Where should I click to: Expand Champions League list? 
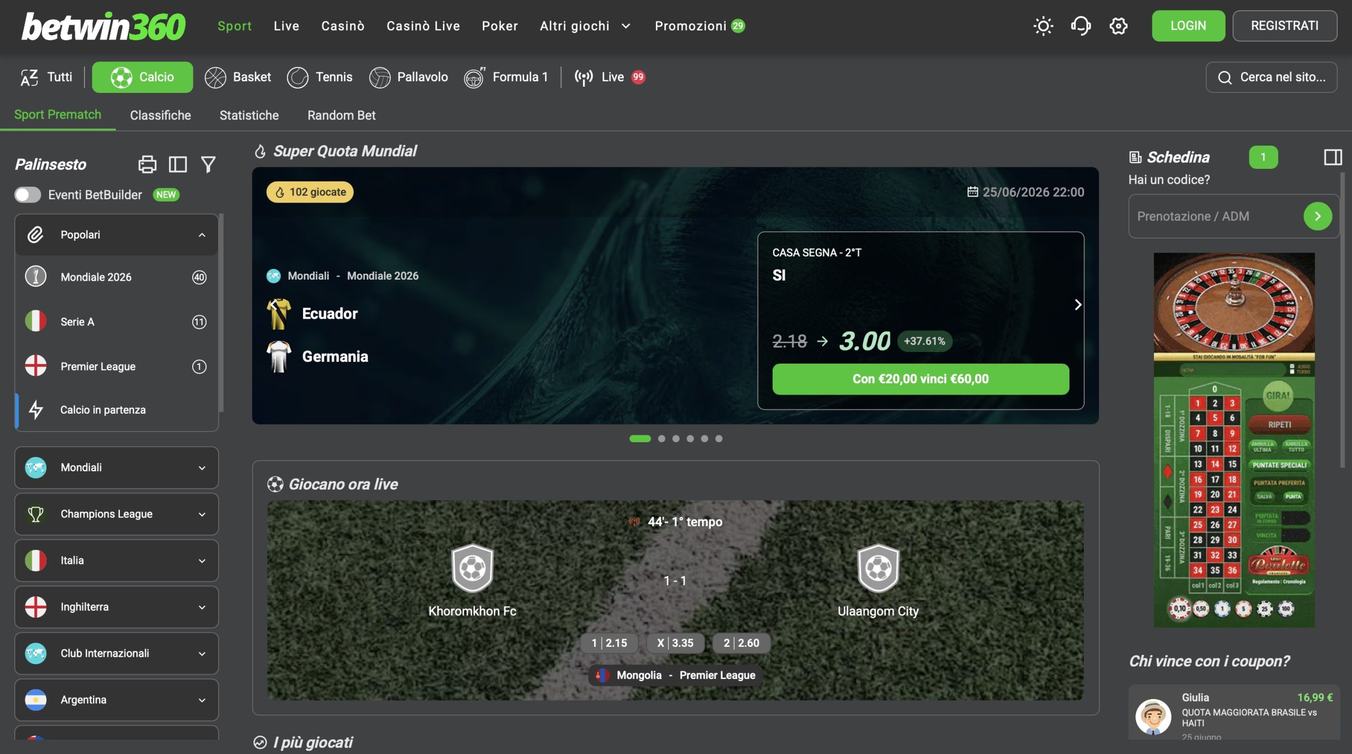(x=116, y=514)
